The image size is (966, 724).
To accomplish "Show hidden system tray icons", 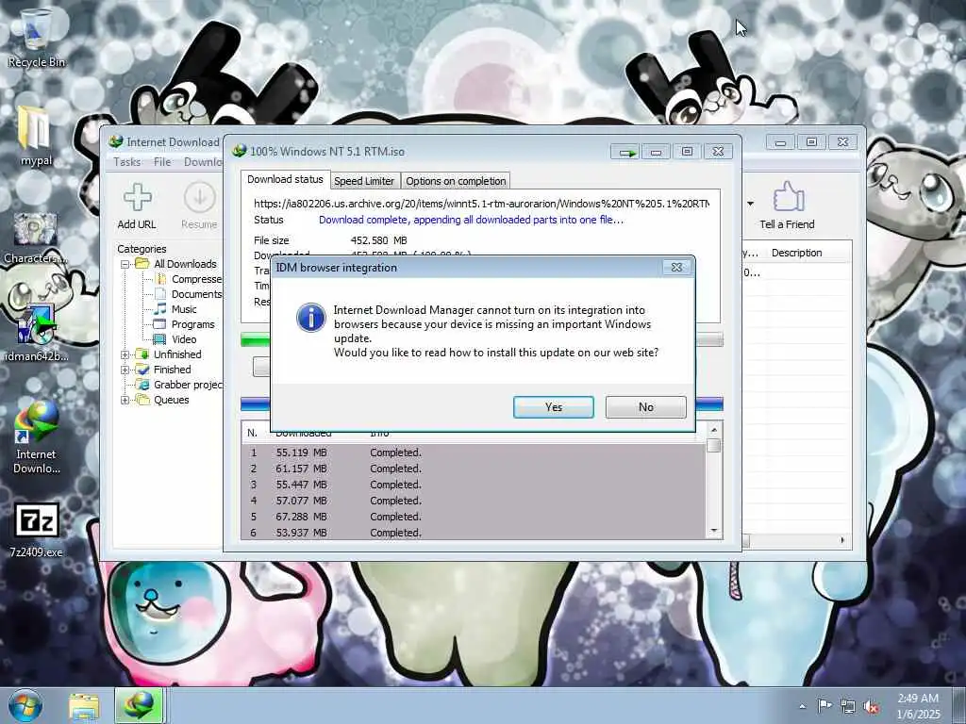I will tap(802, 706).
